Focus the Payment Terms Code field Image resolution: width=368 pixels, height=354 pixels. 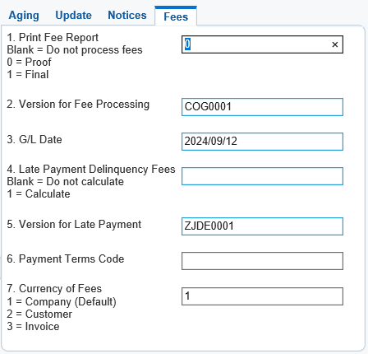click(x=262, y=261)
